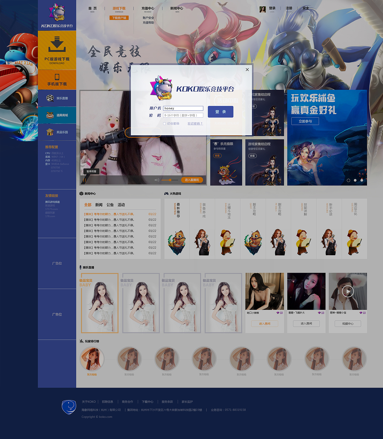
Task: Click the KOKO logo in the sidebar
Action: (57, 15)
